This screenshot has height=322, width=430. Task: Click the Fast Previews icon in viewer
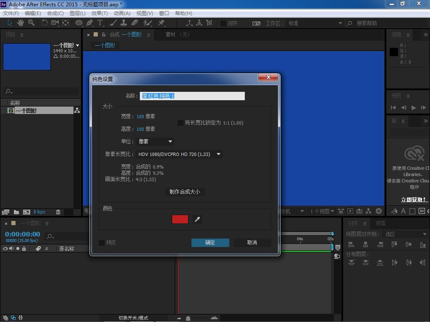tap(350, 211)
